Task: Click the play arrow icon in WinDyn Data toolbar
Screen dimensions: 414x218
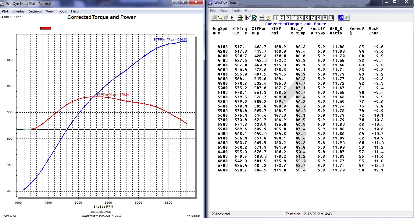Action: coord(232,17)
